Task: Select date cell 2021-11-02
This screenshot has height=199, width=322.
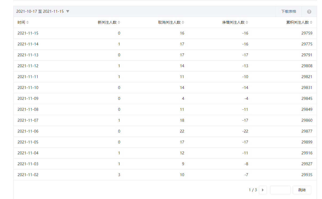Action: tap(28, 175)
